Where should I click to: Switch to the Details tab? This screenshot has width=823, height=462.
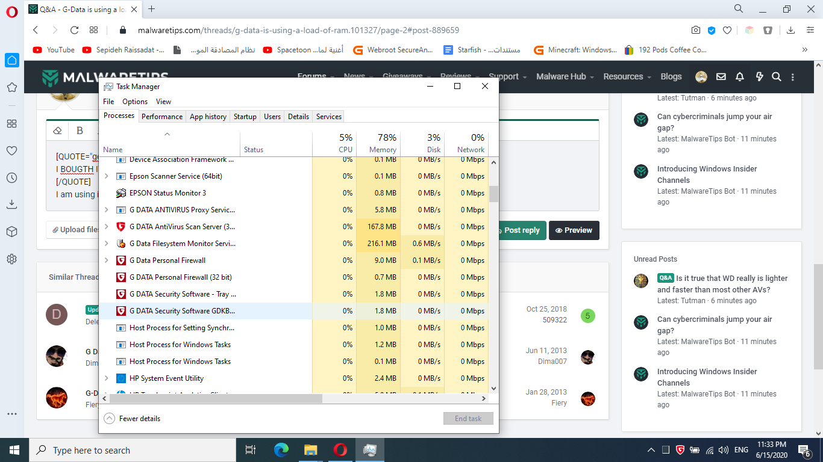[x=298, y=117]
